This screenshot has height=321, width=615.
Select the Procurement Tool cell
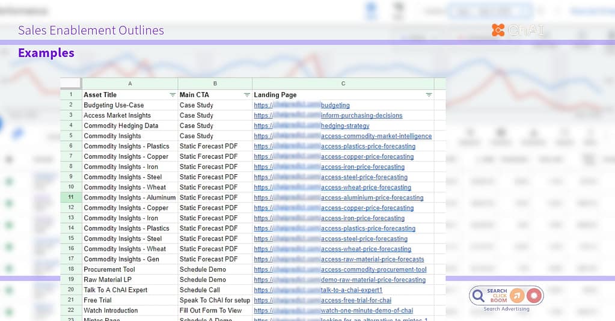(x=109, y=269)
